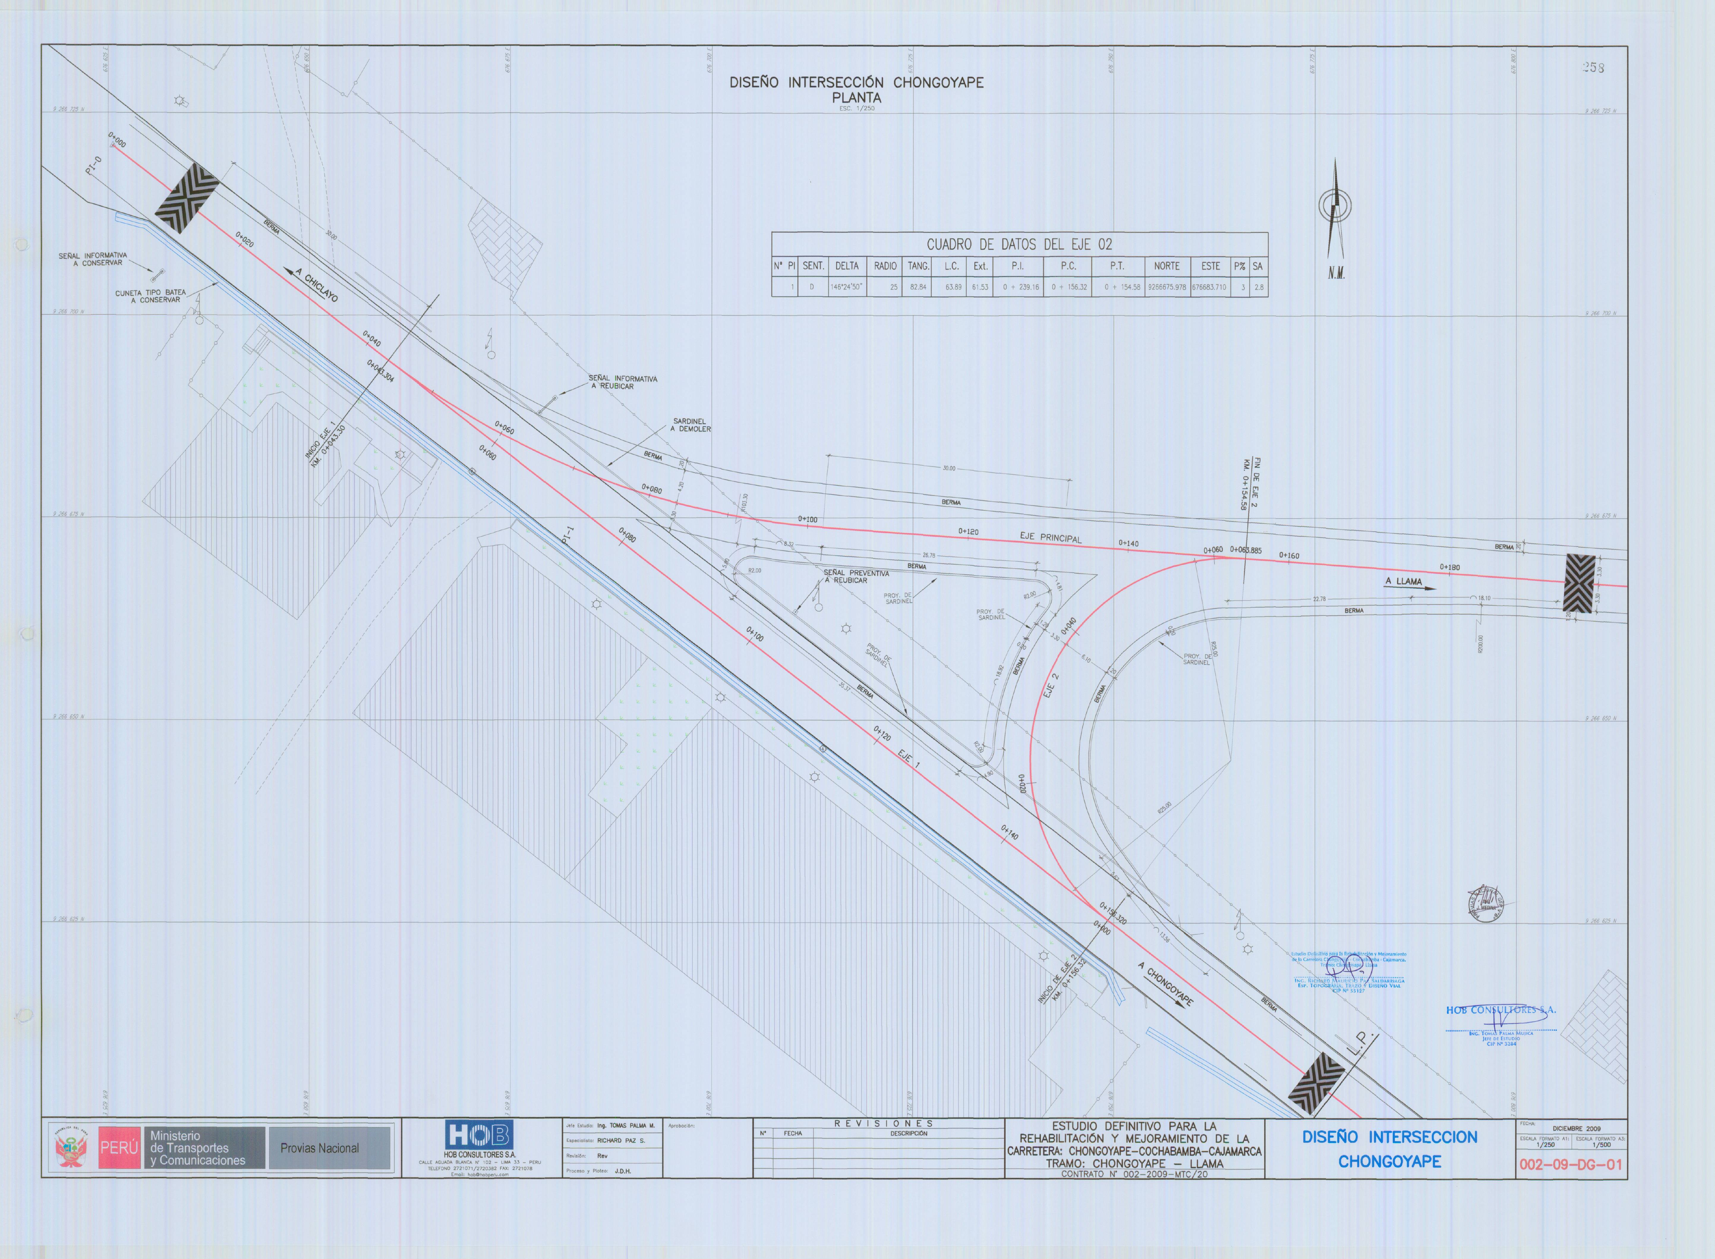Click the INICIO EJE 1 KM. 0+043.30 label
The height and width of the screenshot is (1259, 1715).
coord(326,445)
